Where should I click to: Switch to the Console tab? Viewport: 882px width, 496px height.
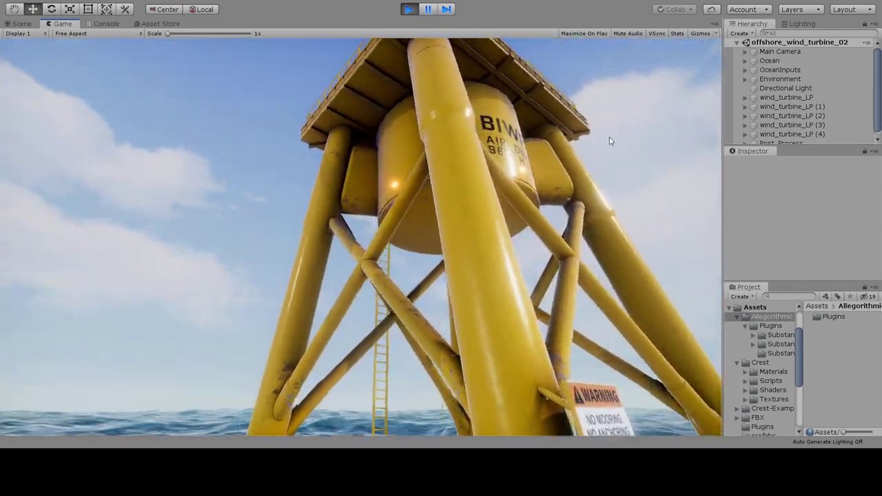coord(103,23)
